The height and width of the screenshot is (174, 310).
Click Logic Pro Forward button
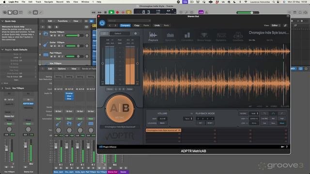(99, 13)
